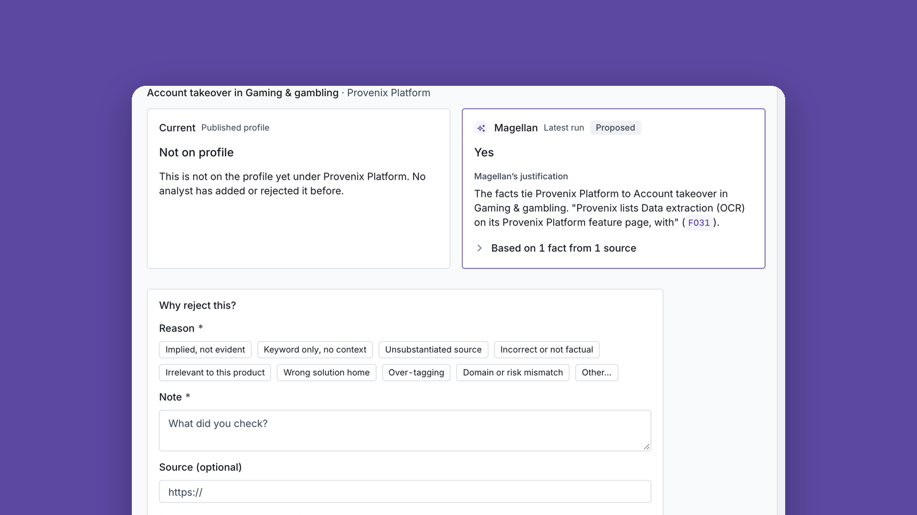Pick 'Wrong solution home' reason
Screen dimensions: 917x515
[x=327, y=373]
